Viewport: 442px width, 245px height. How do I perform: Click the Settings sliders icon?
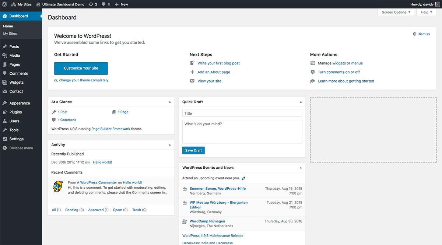pos(5,139)
